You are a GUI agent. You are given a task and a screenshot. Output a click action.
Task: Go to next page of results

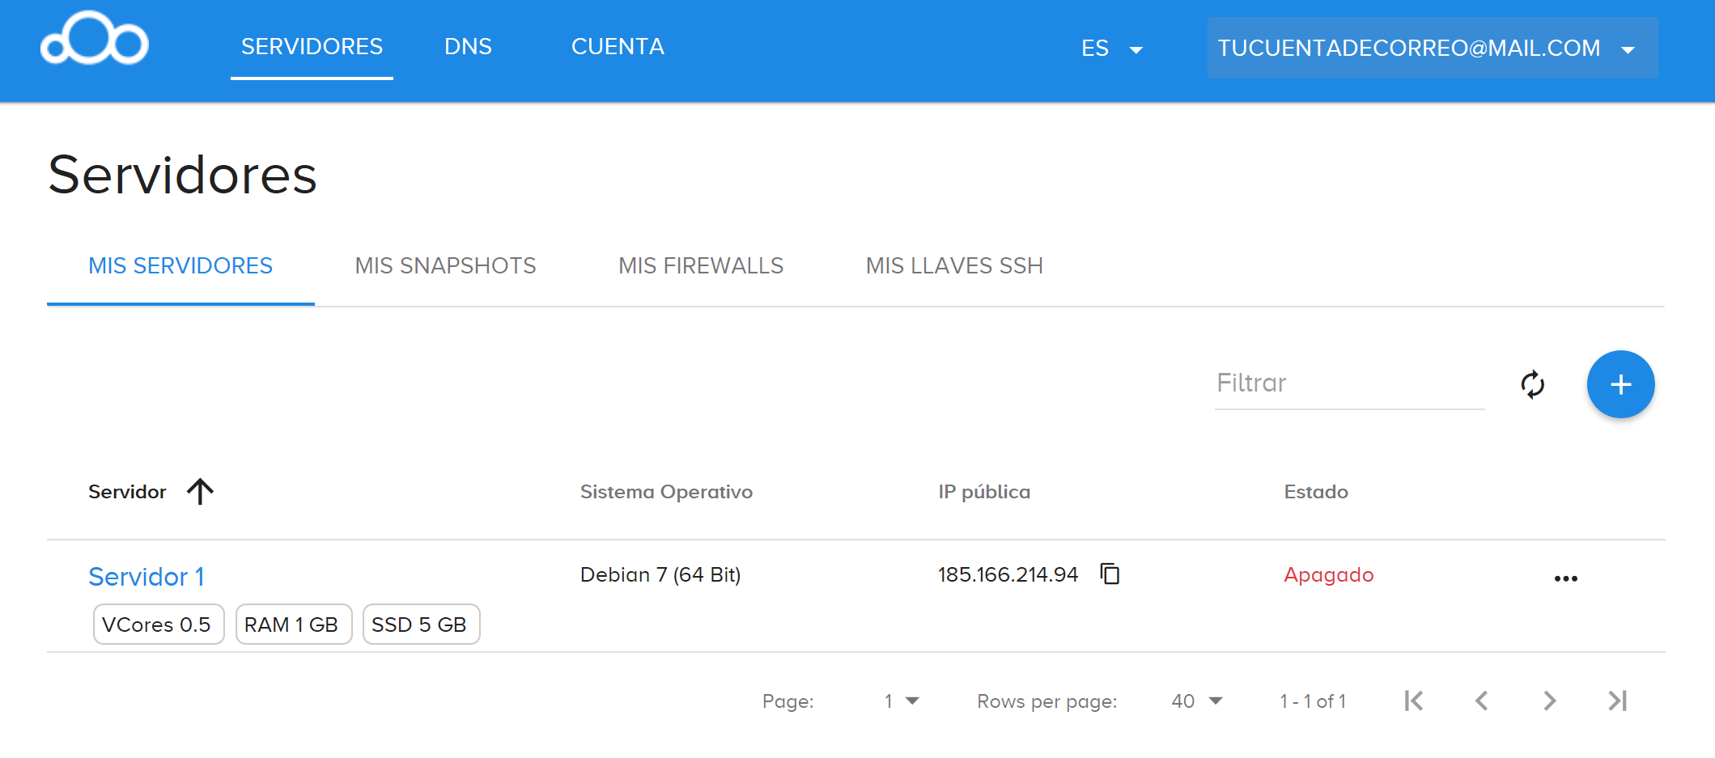pos(1550,701)
